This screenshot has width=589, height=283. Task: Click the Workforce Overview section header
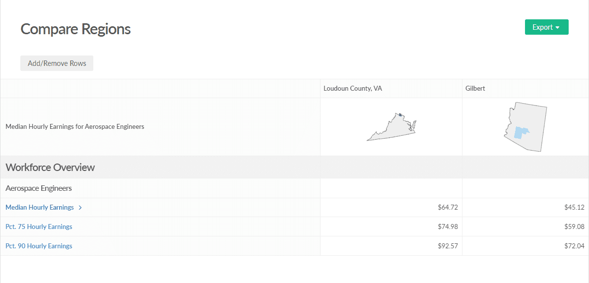(50, 168)
